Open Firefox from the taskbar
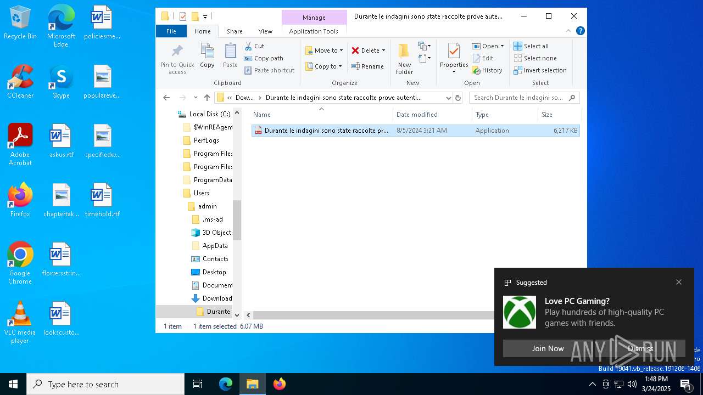This screenshot has width=703, height=395. [x=280, y=384]
